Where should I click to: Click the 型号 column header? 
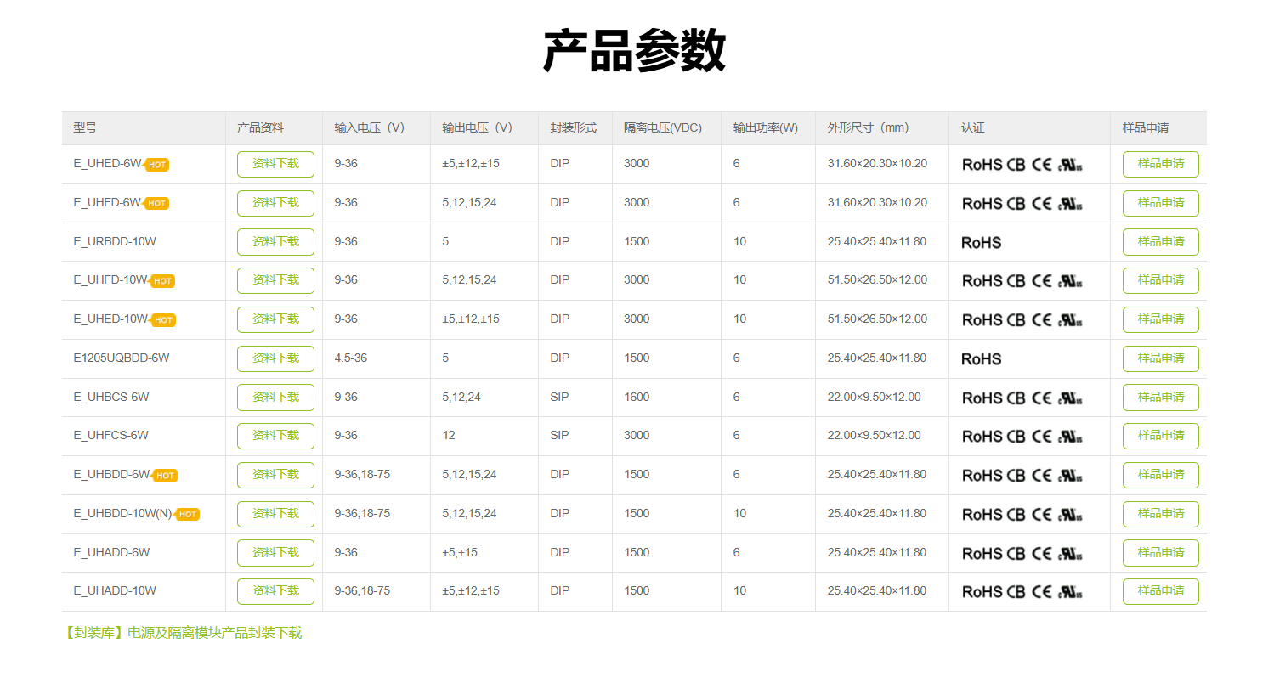pyautogui.click(x=85, y=128)
